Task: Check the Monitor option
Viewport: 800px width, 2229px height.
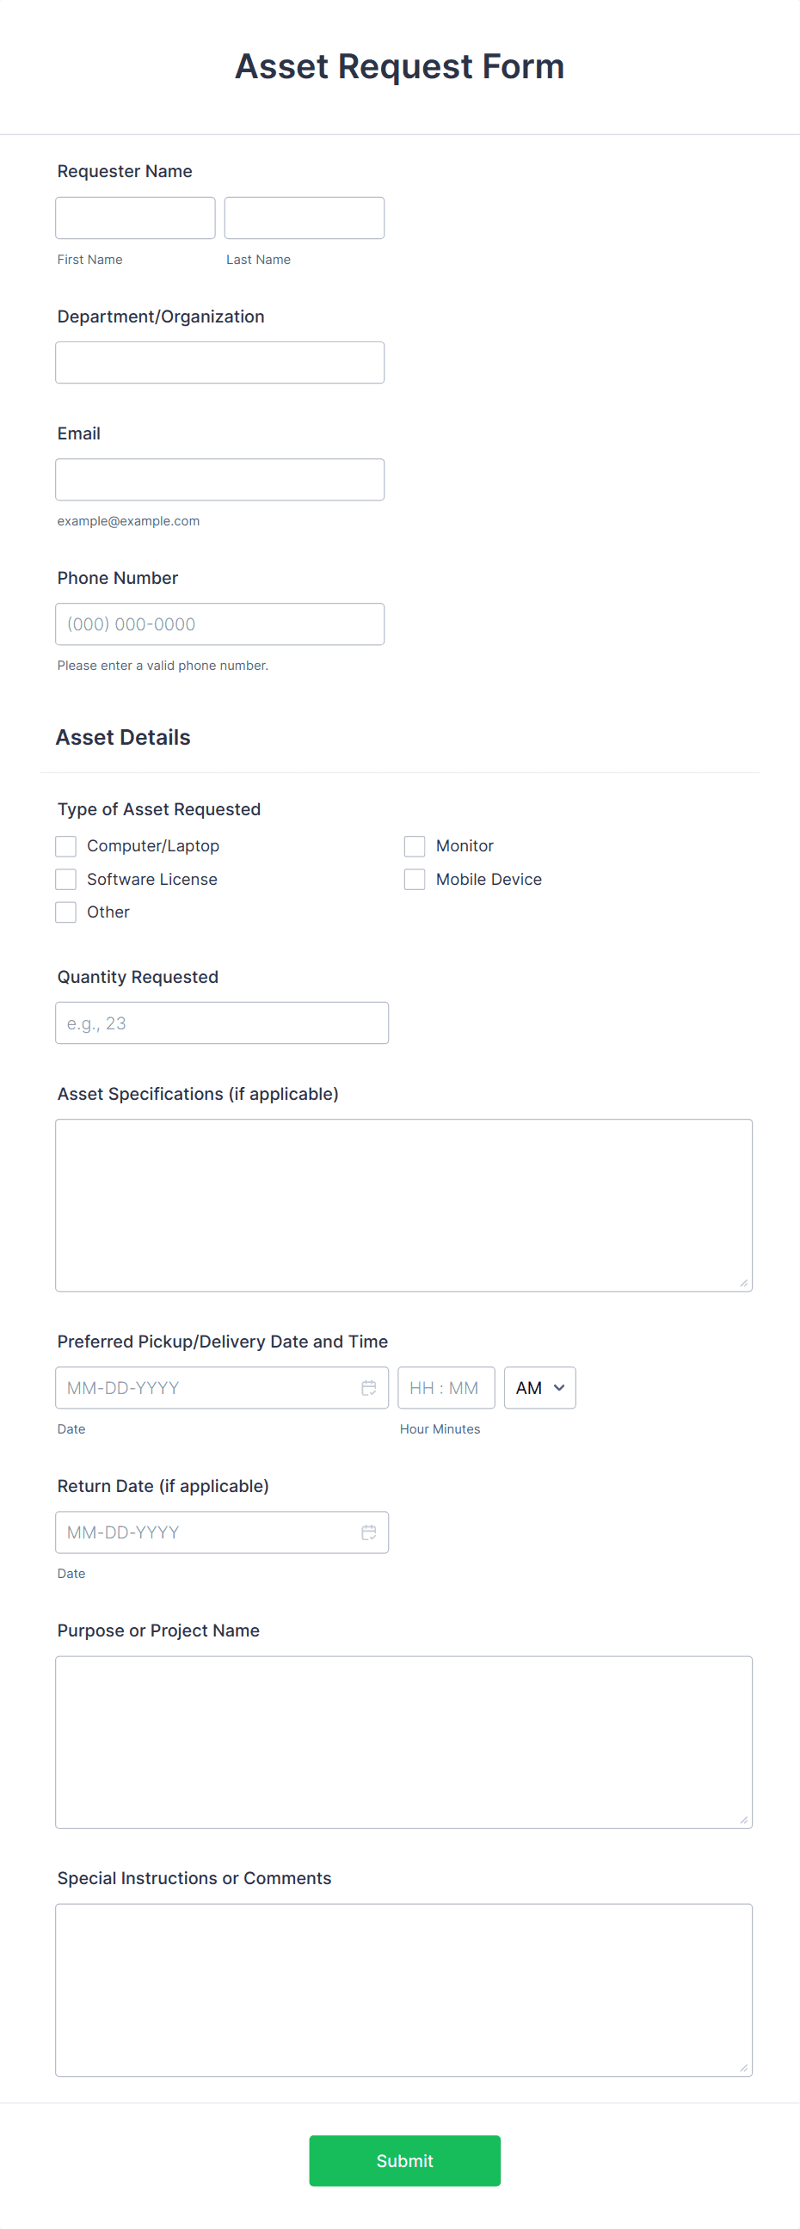Action: pos(415,845)
